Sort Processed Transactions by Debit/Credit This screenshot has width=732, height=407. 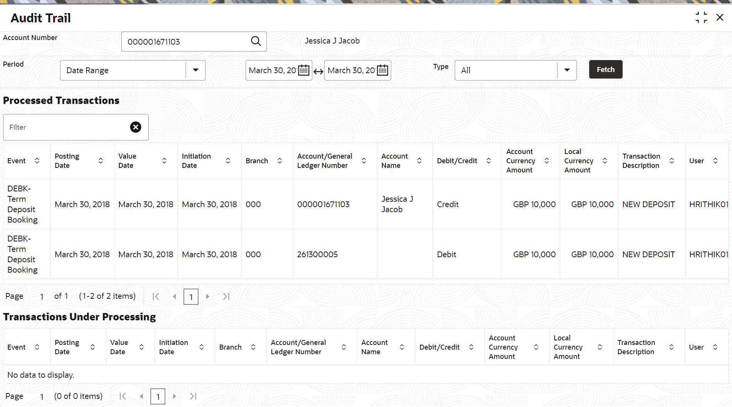(x=489, y=161)
